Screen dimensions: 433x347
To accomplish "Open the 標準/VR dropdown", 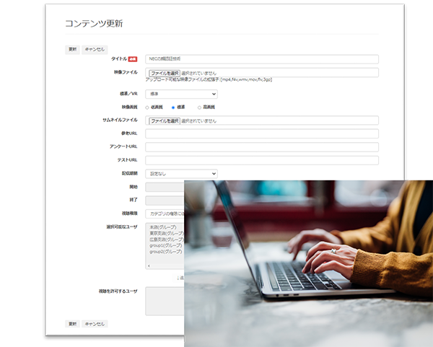I will (x=181, y=94).
